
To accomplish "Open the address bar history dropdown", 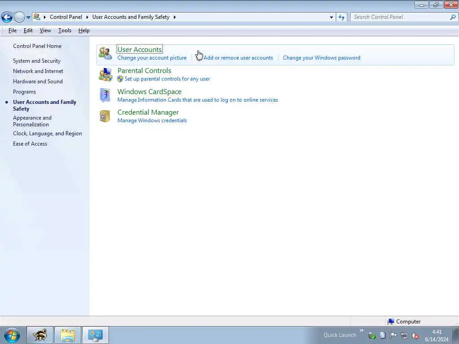I will click(331, 17).
